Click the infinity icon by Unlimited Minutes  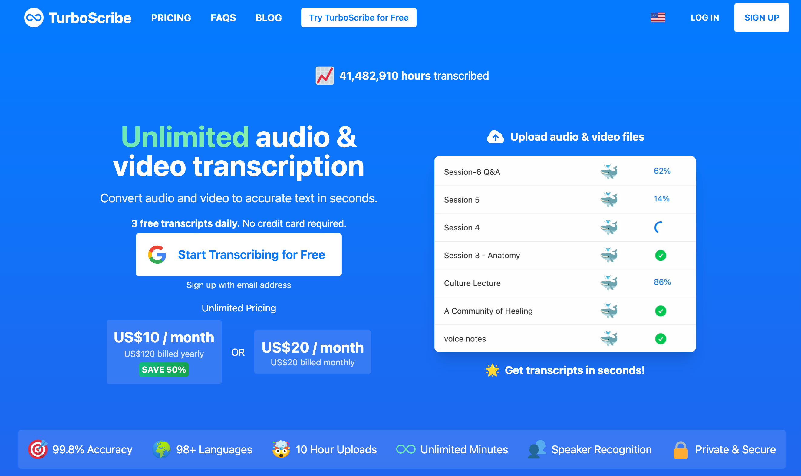point(406,449)
